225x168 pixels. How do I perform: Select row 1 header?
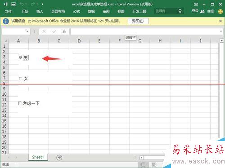[4, 46]
